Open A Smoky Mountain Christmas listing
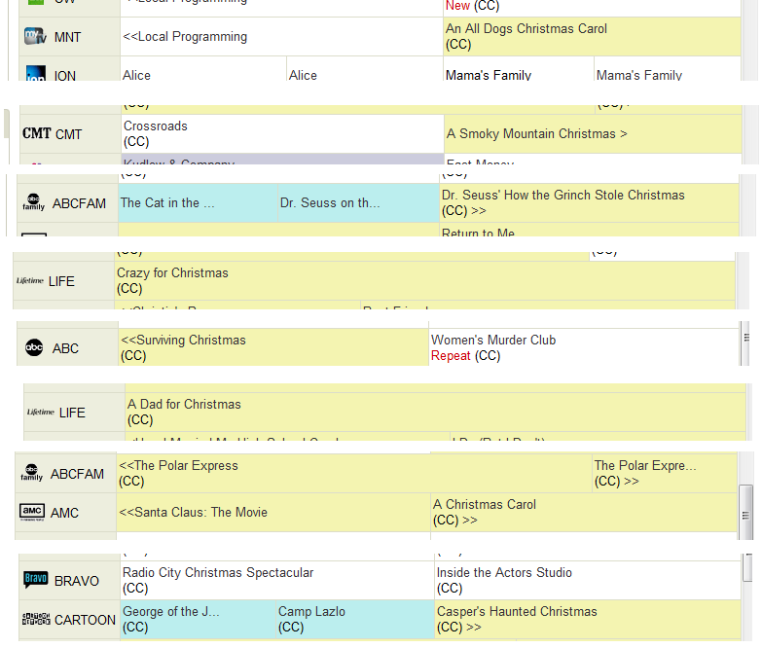Image resolution: width=762 pixels, height=648 pixels. click(x=593, y=133)
